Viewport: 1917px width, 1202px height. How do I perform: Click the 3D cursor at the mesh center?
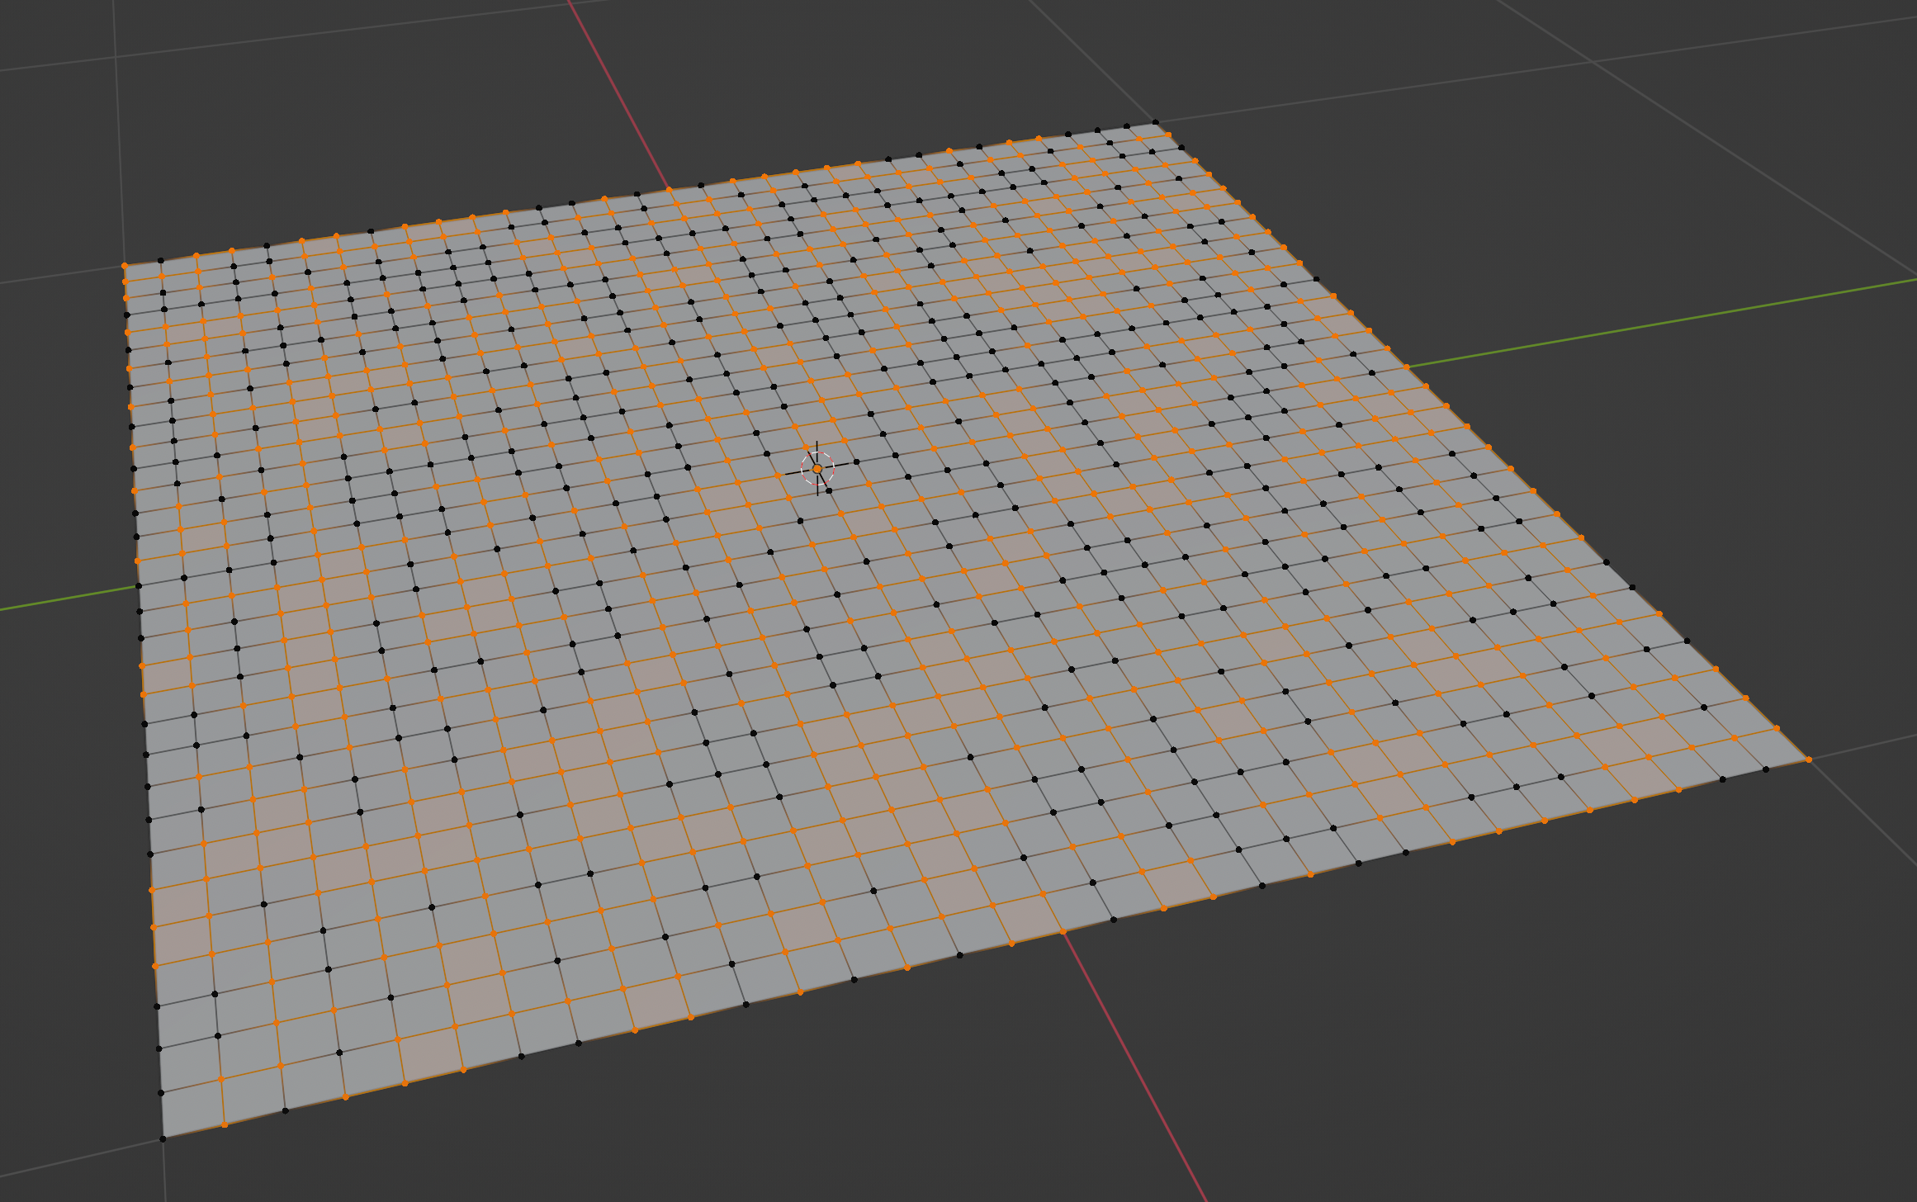tap(817, 468)
